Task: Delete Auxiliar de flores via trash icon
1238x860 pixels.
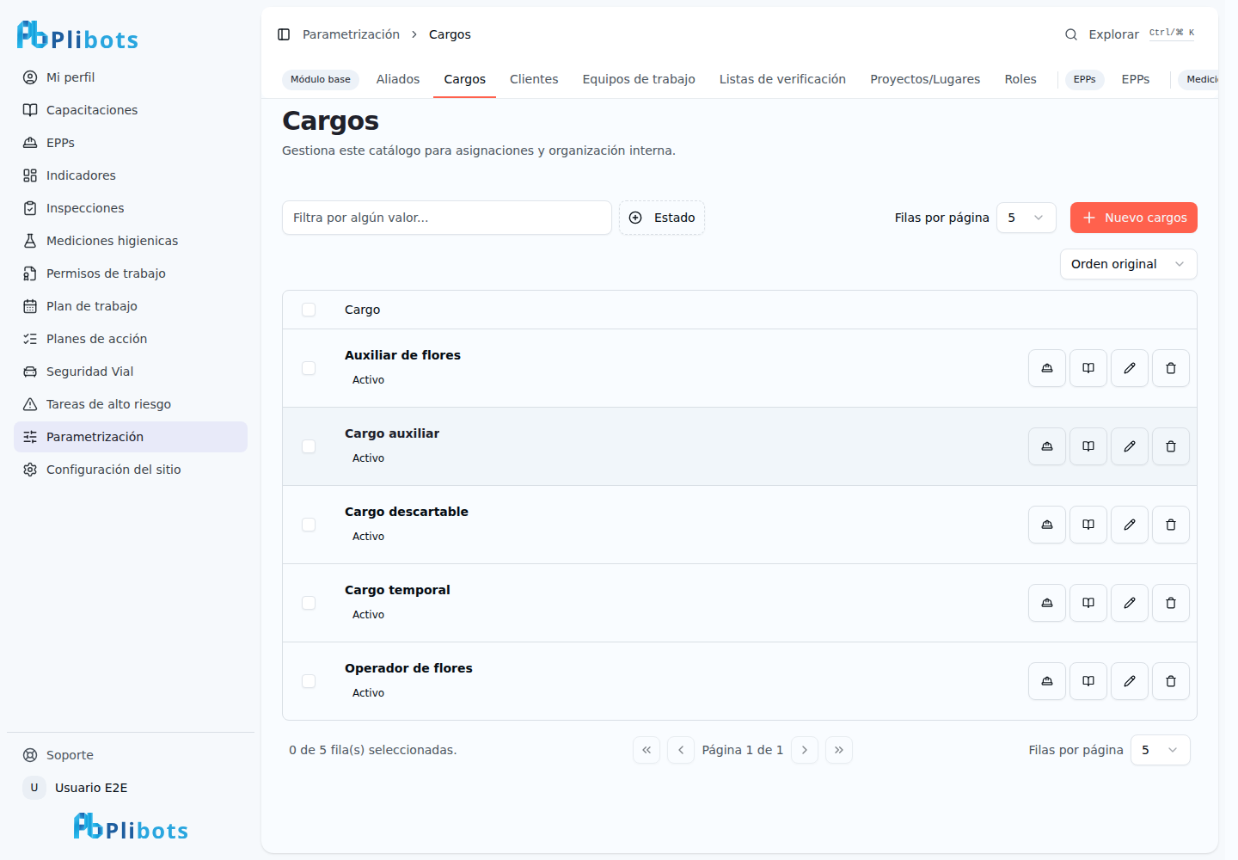Action: (x=1171, y=368)
